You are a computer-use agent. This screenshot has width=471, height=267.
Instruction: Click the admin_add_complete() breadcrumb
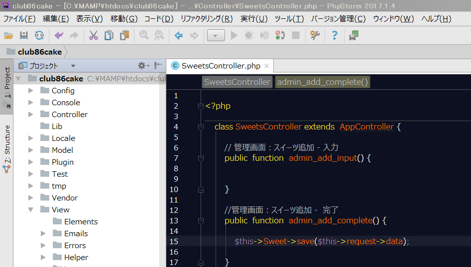pos(322,82)
